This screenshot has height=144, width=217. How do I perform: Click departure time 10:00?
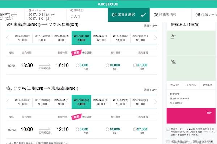coord(27,129)
